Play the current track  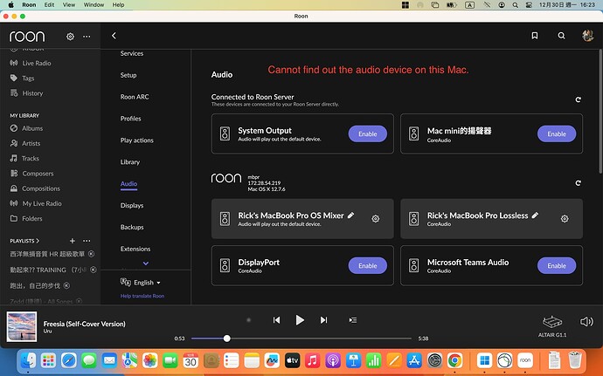coord(300,320)
